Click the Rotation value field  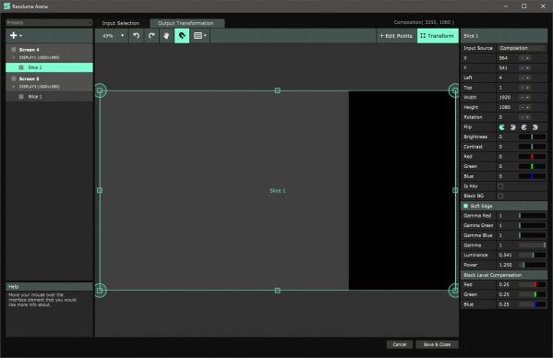click(x=508, y=117)
